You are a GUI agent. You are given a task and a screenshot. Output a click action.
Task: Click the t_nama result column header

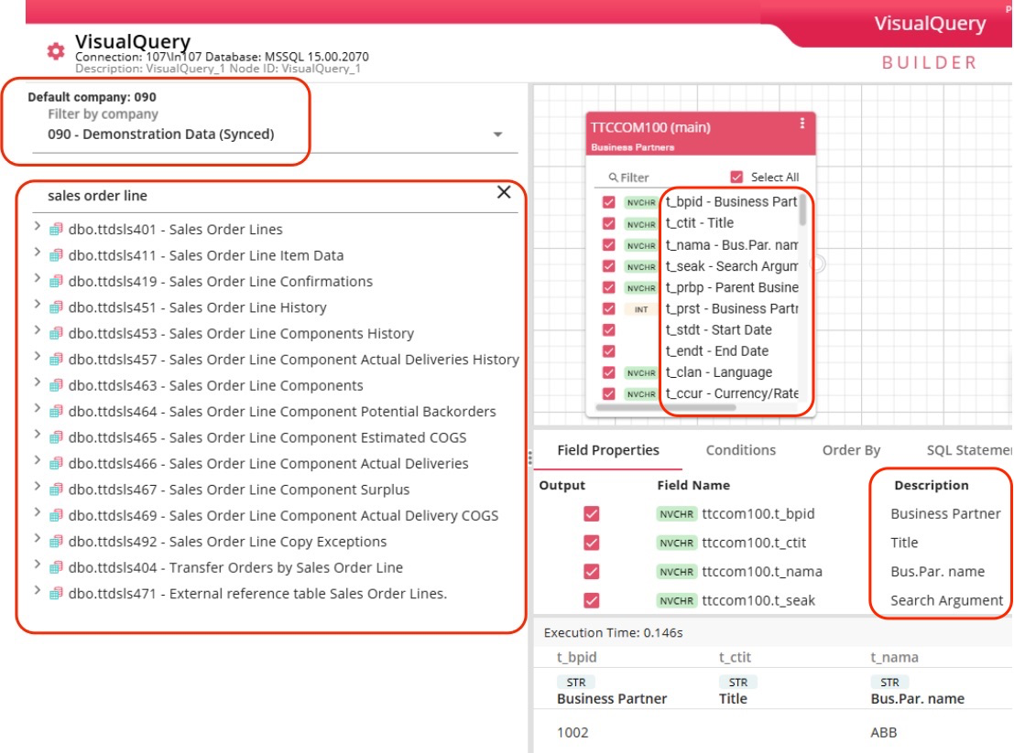(x=894, y=658)
